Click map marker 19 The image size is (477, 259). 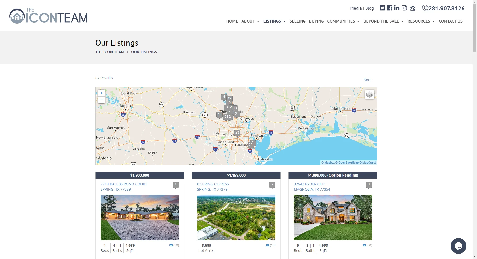(x=229, y=98)
